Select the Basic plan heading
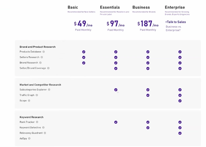The image size is (206, 147). pos(73,7)
